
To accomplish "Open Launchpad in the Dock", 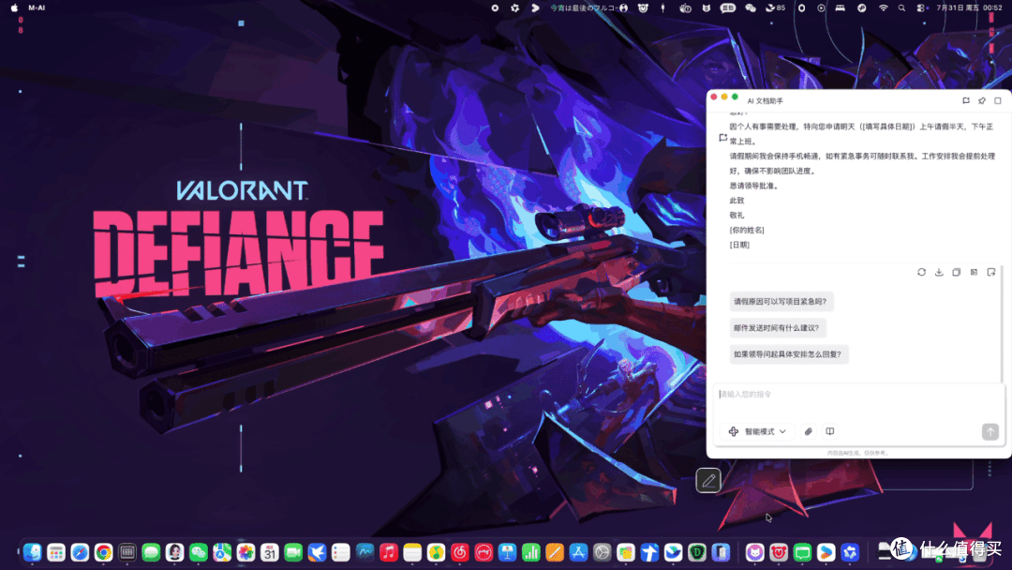I will (56, 552).
